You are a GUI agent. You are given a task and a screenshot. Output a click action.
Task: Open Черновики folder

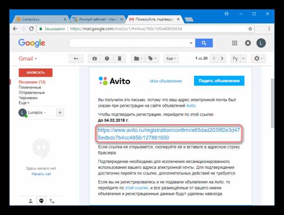28,98
